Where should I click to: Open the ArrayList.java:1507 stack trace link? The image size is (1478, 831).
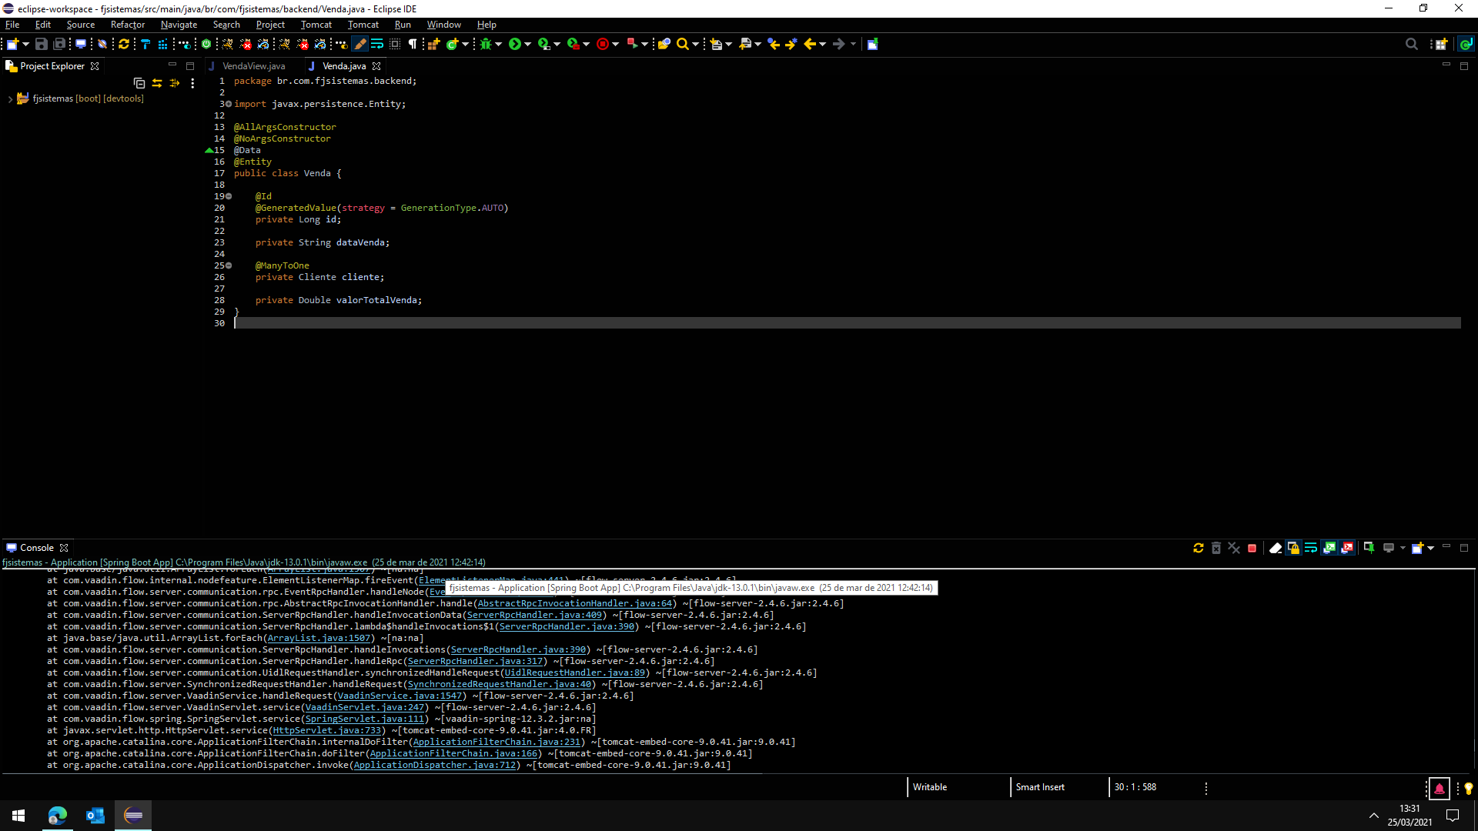(x=319, y=638)
